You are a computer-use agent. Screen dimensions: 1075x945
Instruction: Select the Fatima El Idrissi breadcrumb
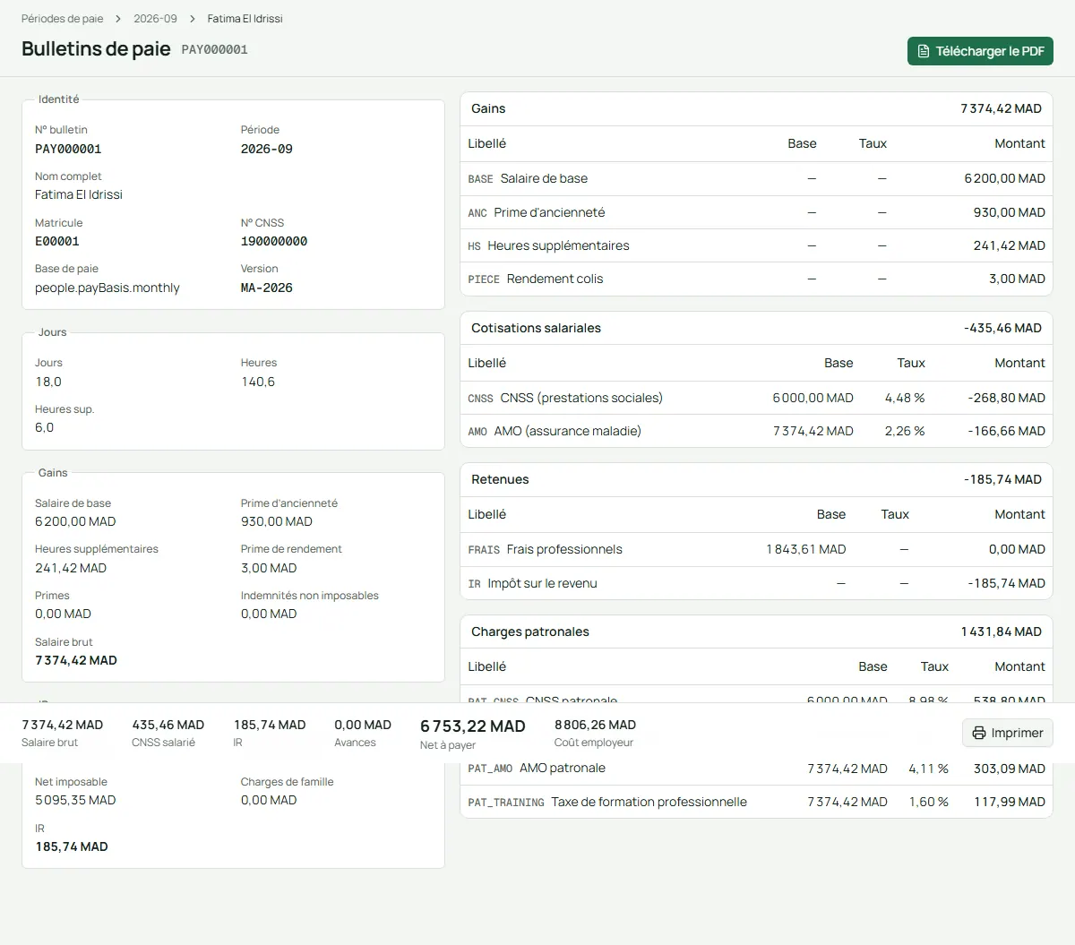point(245,19)
